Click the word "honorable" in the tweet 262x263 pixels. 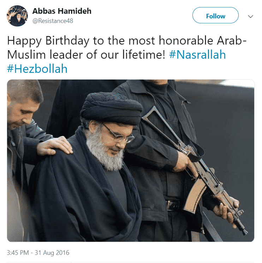[186, 41]
